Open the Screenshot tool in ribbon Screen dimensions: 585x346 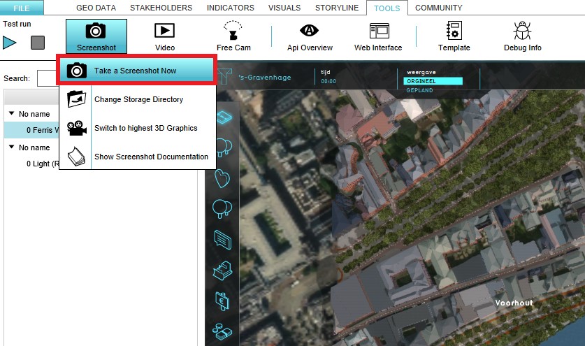[x=96, y=36]
